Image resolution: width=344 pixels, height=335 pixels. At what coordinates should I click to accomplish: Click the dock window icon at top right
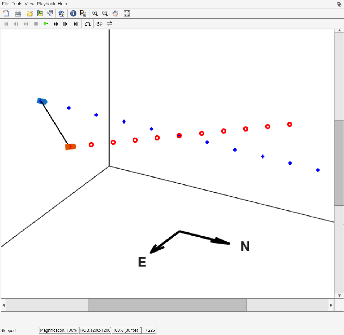(339, 4)
